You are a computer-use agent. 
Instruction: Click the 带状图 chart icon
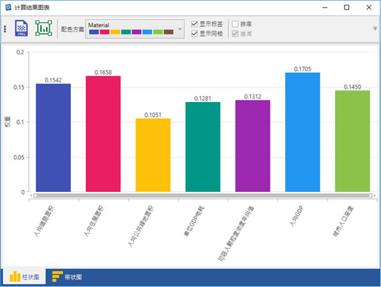[58, 277]
